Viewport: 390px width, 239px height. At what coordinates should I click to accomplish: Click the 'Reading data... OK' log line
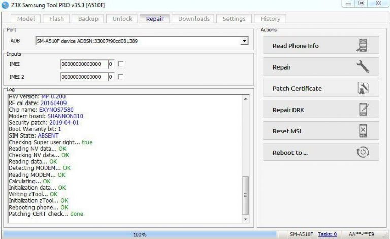pos(33,162)
